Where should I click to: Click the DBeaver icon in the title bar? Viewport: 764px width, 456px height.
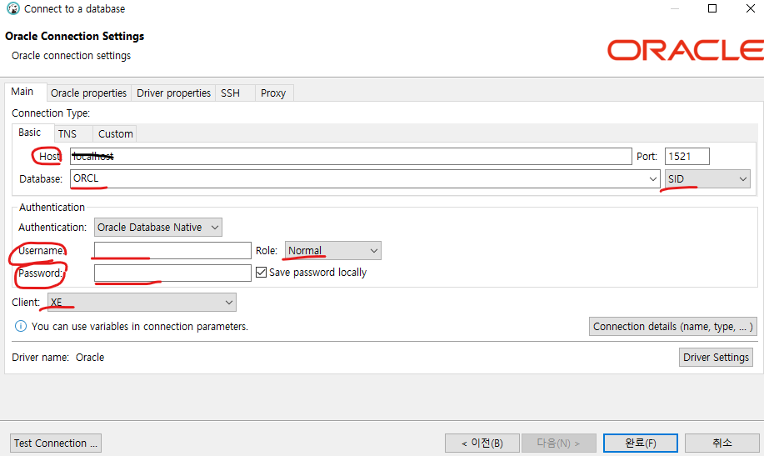(x=13, y=9)
